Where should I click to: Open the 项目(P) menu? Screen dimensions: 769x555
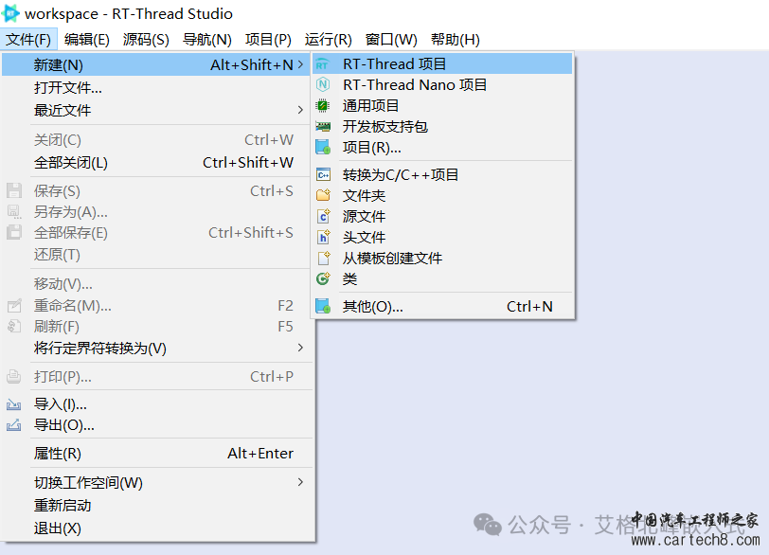pos(268,39)
